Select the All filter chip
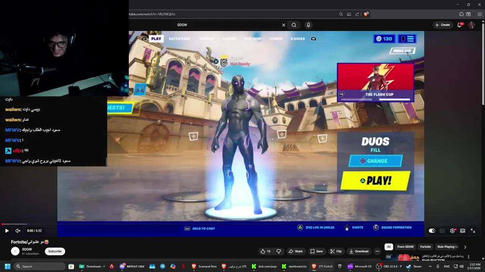The height and width of the screenshot is (272, 485). 388,247
